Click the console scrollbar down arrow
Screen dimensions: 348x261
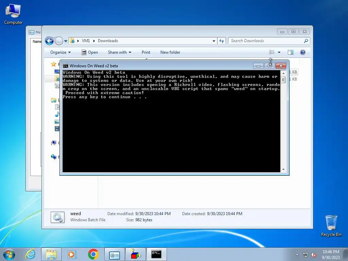tap(283, 170)
